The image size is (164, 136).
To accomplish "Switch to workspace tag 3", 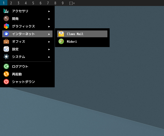I will [x=18, y=3].
